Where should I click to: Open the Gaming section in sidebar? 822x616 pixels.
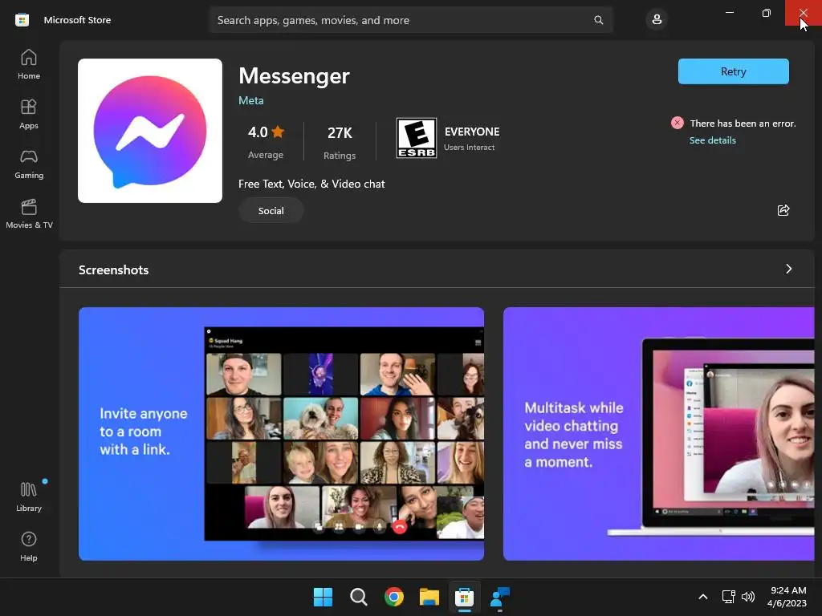(29, 164)
